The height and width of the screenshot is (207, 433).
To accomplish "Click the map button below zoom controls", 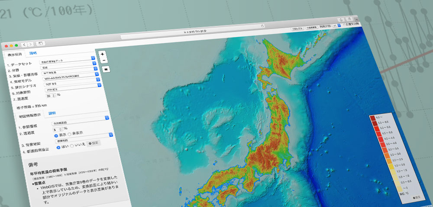I will [106, 69].
